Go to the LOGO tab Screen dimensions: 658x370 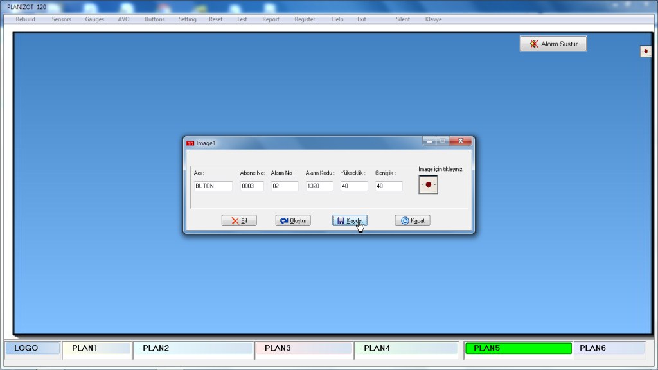(32, 348)
